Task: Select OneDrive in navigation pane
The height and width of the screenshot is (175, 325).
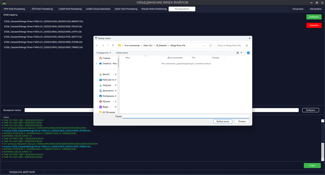Action: (x=108, y=64)
